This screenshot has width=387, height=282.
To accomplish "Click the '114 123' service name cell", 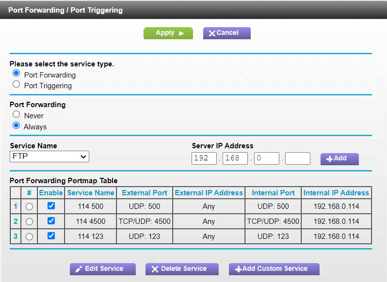I will pyautogui.click(x=91, y=236).
